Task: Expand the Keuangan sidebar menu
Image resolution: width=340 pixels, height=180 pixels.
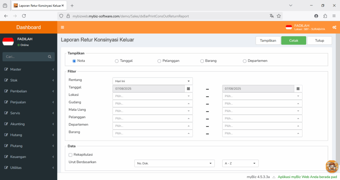Action: pos(29,156)
